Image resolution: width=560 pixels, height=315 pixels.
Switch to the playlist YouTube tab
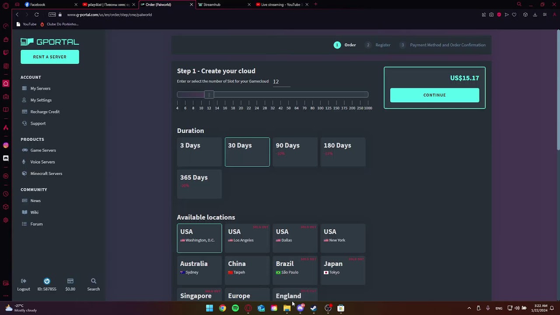pyautogui.click(x=108, y=4)
